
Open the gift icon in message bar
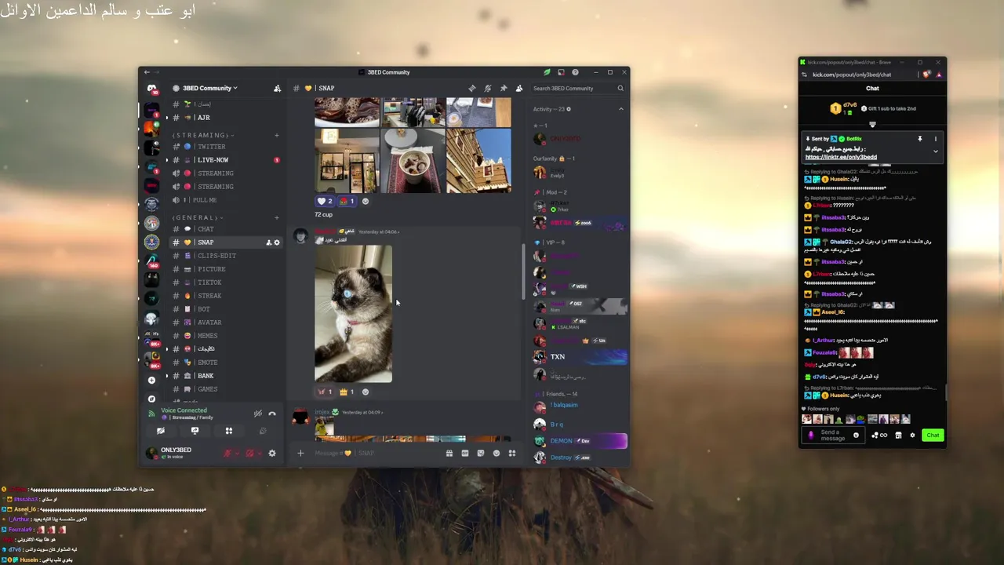click(x=449, y=453)
